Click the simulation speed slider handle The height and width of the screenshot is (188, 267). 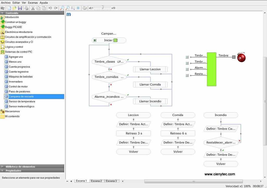coord(102,8)
